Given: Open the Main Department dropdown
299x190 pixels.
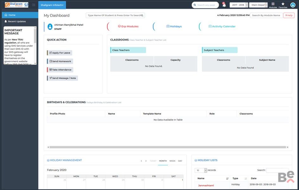Looking at the screenshot, I should coord(258,5).
